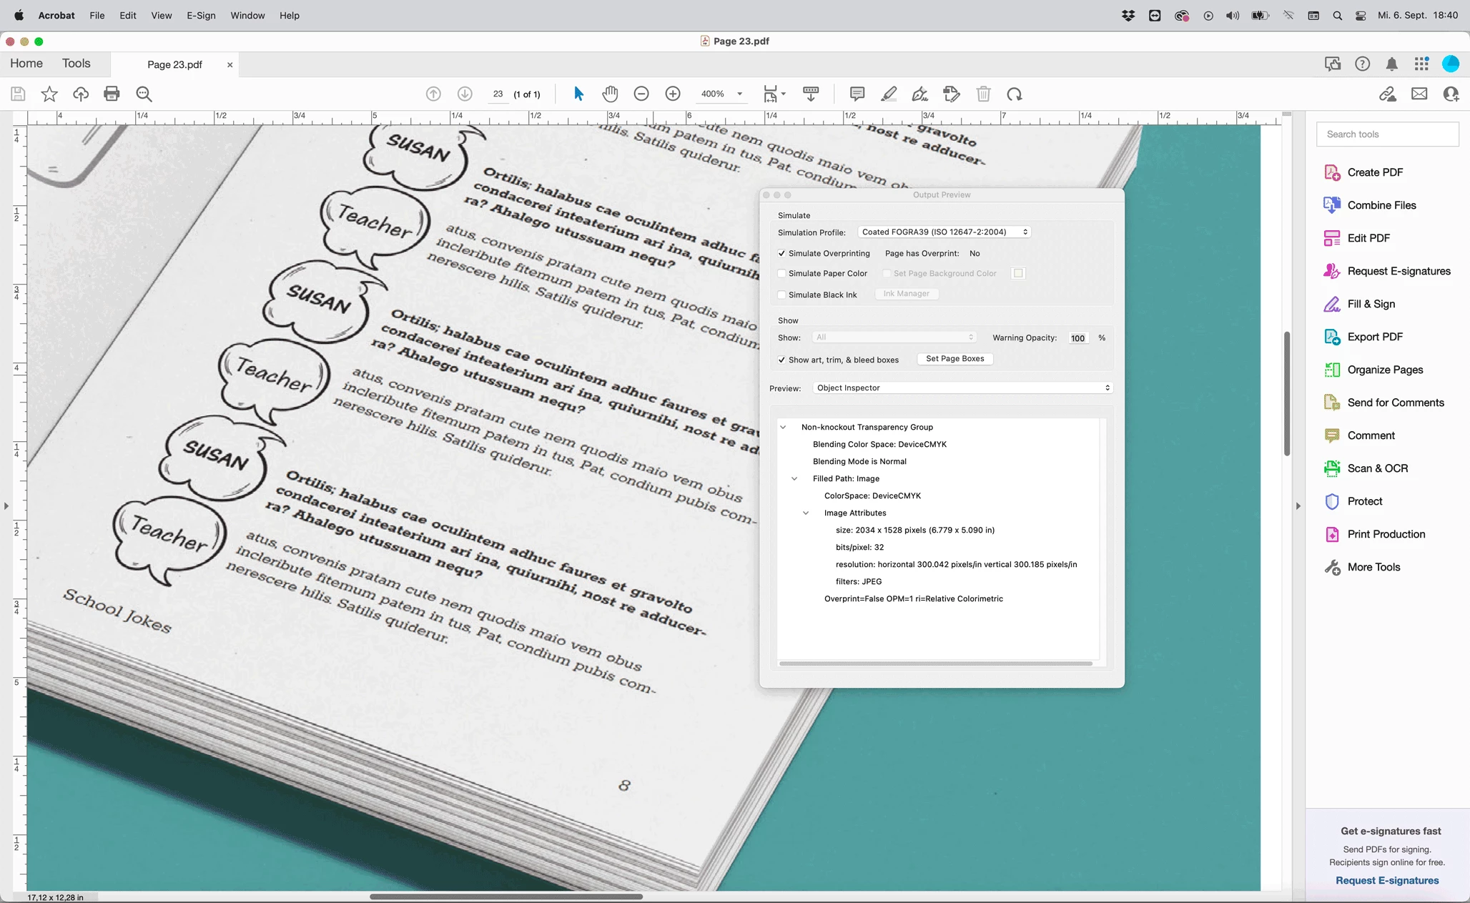Open the Print Production tool
This screenshot has width=1470, height=903.
(1386, 534)
